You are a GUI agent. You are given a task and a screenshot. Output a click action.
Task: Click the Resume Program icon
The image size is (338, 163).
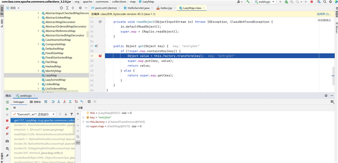click(x=7, y=109)
